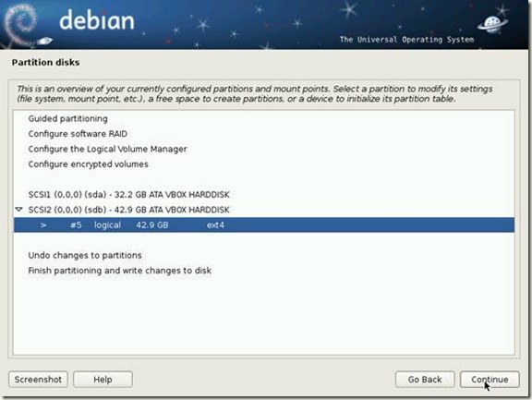The width and height of the screenshot is (532, 400).
Task: Click the Go Back button
Action: tap(425, 380)
